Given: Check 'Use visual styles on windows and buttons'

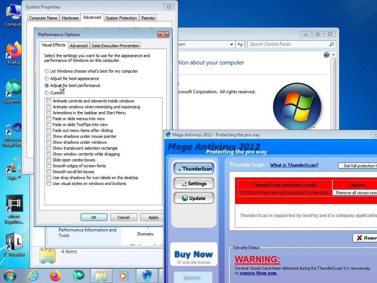Looking at the screenshot, I should 49,184.
